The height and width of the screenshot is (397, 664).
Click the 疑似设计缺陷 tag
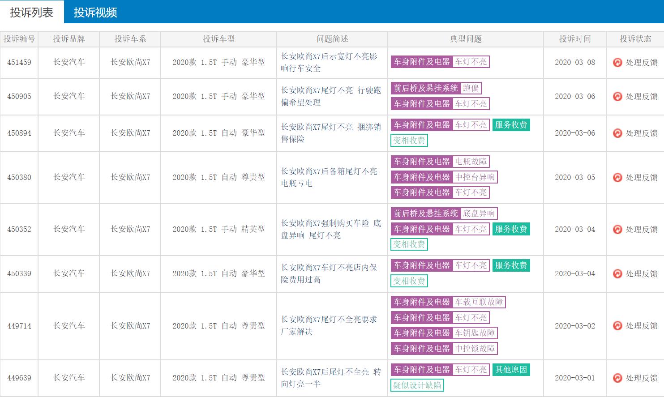coord(417,385)
